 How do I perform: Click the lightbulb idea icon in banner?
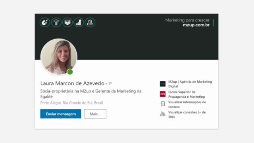coord(56,22)
